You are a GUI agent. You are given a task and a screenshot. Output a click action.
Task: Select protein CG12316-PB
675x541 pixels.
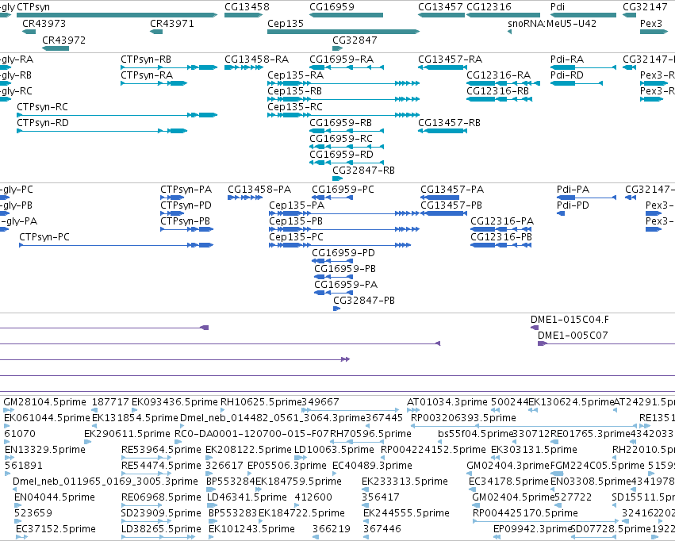coord(501,237)
